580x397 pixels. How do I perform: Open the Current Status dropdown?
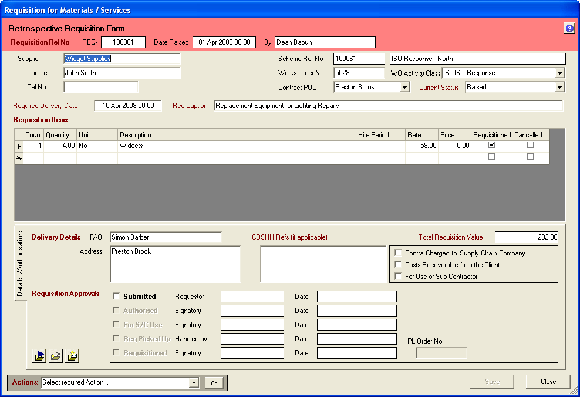[x=559, y=88]
